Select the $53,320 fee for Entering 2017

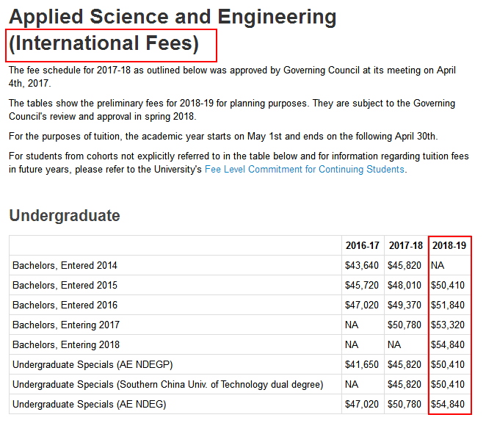coord(448,325)
